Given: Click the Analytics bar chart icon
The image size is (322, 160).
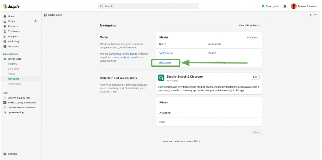Looking at the screenshot, I should point(5,36).
